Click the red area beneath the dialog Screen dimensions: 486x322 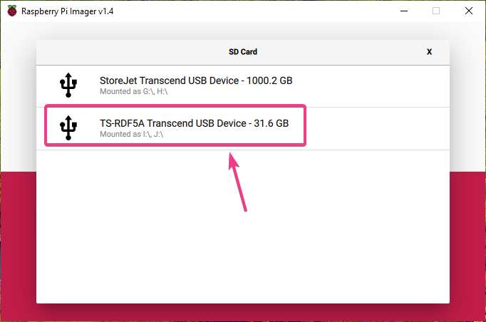click(x=243, y=313)
